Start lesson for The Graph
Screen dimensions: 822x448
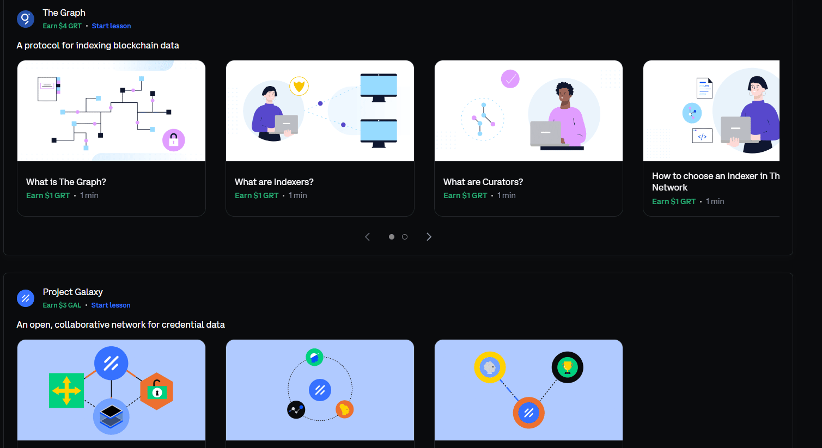(x=111, y=26)
